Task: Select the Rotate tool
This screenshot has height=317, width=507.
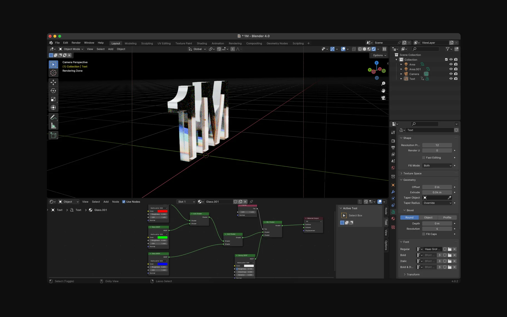Action: (53, 91)
